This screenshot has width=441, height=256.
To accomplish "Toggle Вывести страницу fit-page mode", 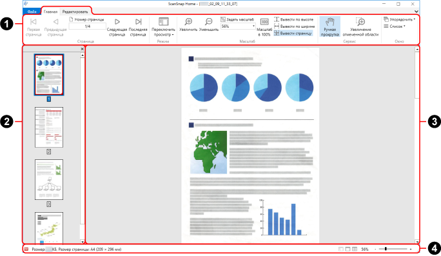I will 293,33.
